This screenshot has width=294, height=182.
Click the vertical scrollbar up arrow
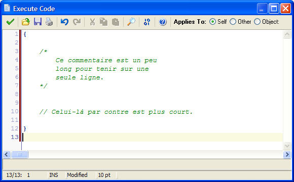click(287, 34)
